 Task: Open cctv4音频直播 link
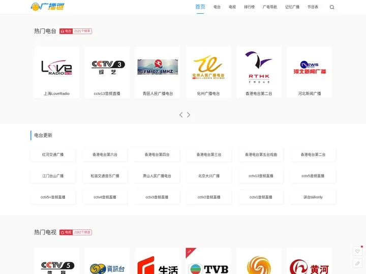tap(105, 197)
